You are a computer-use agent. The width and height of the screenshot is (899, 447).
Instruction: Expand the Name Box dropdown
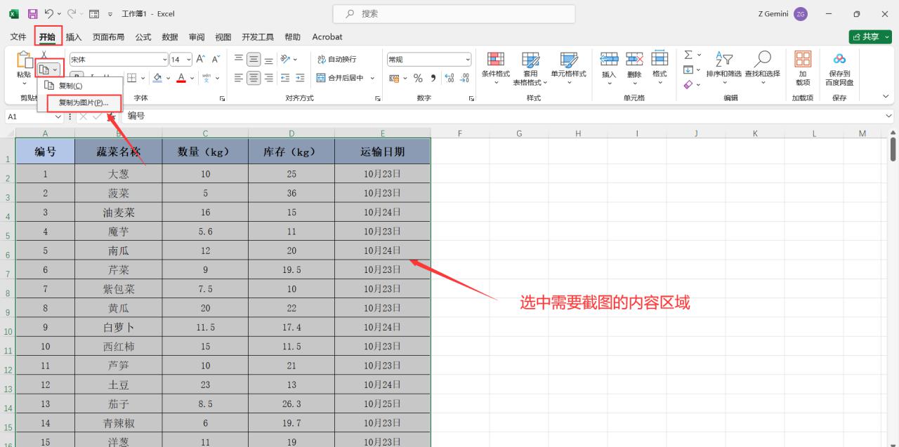59,116
